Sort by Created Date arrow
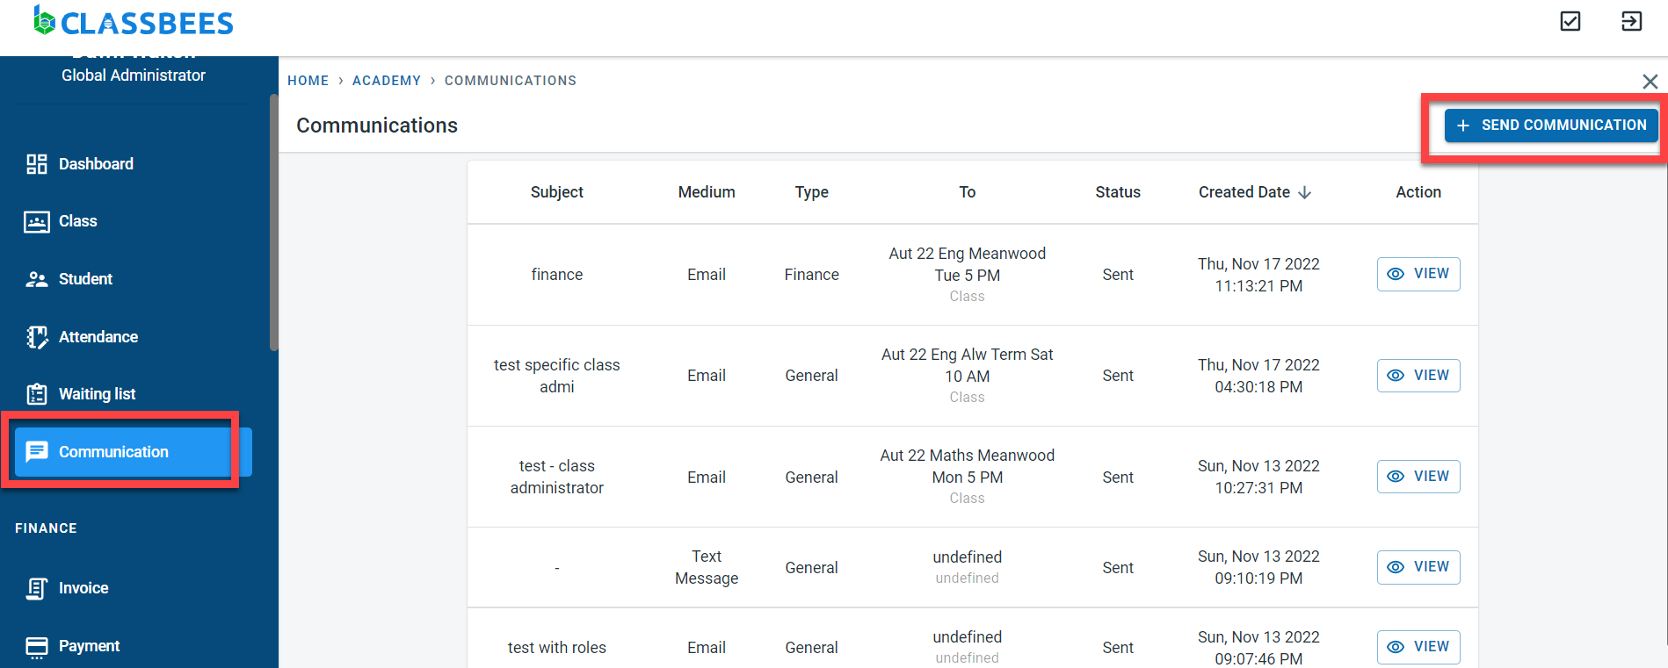This screenshot has width=1668, height=668. (1305, 192)
